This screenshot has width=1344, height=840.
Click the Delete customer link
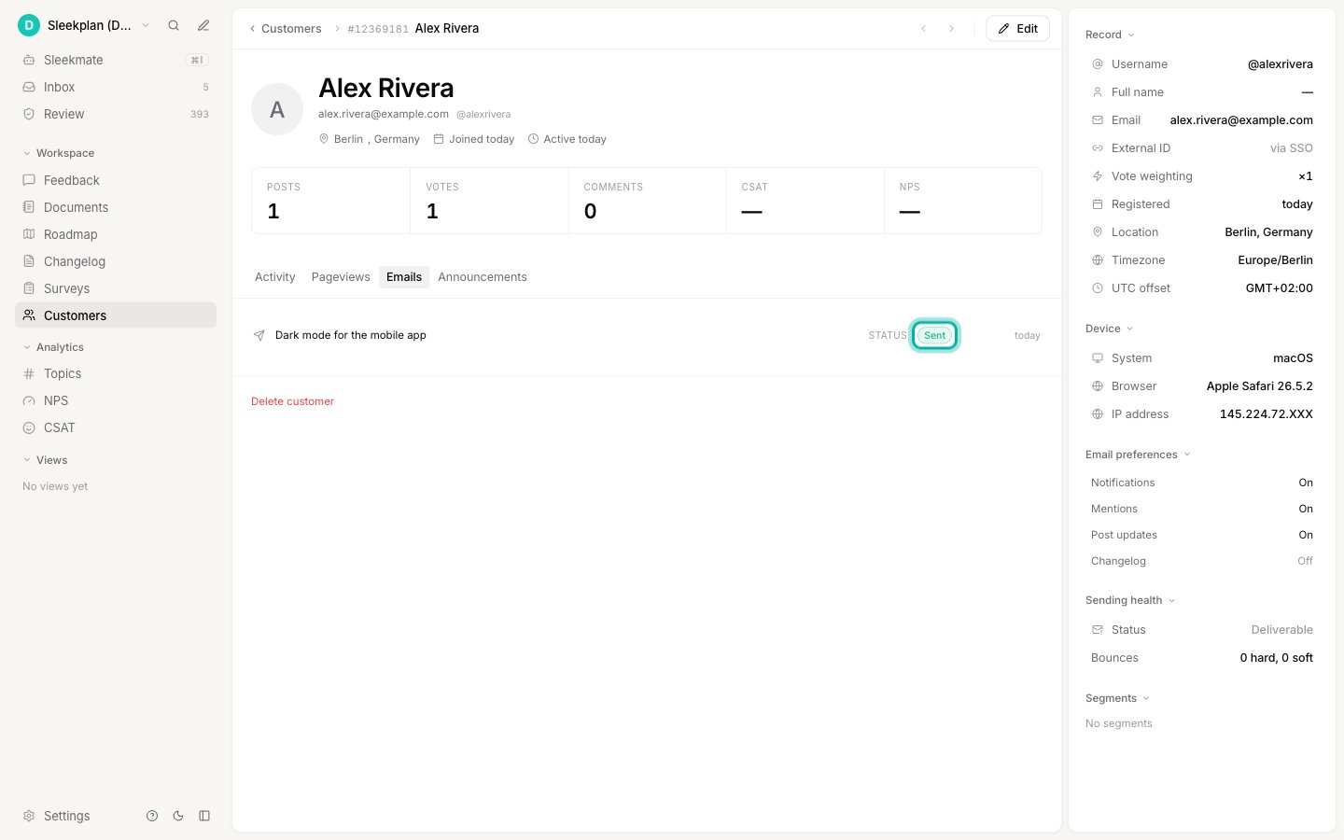coord(292,401)
